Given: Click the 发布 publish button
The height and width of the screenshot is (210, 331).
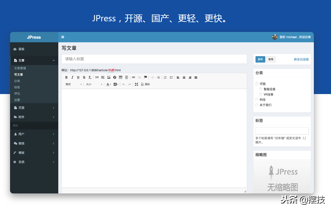Looking at the screenshot, I should pos(260,59).
